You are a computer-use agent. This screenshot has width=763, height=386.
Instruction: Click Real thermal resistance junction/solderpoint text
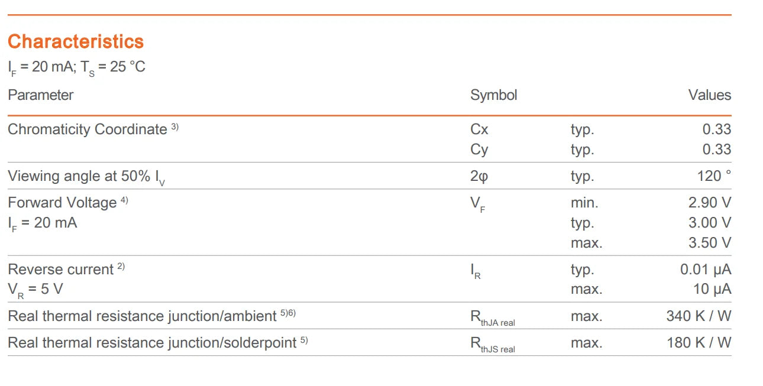pos(152,343)
